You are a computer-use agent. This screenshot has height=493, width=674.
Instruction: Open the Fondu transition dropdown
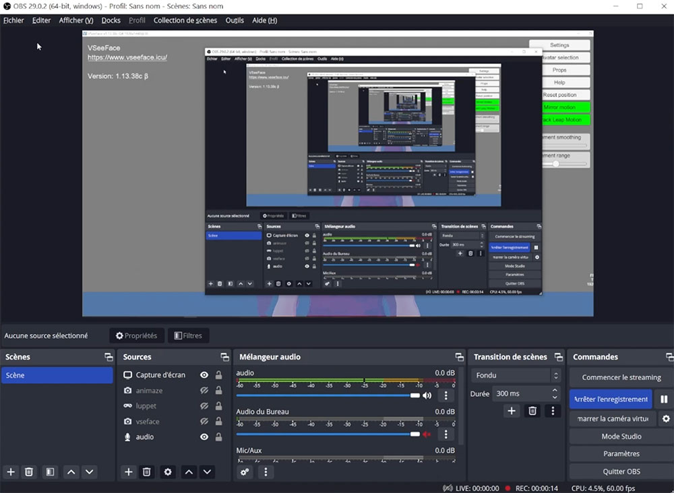point(516,375)
